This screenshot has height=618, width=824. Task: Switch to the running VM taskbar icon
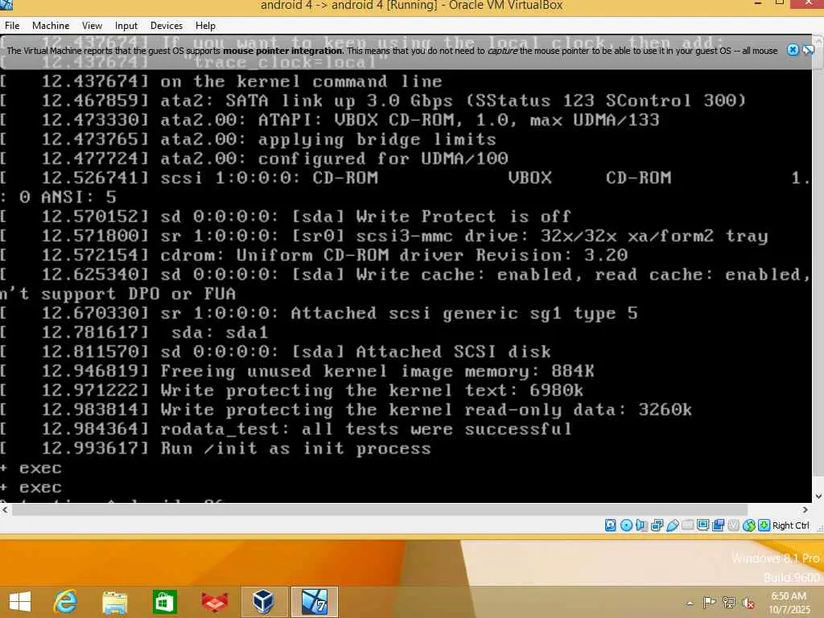315,602
